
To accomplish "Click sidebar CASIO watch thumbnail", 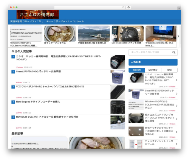I will pos(136,78).
